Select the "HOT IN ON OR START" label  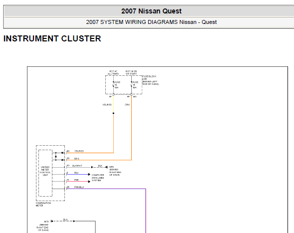pyautogui.click(x=131, y=72)
